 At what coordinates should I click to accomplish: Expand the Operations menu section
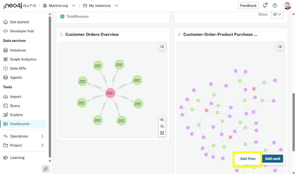pos(42,136)
